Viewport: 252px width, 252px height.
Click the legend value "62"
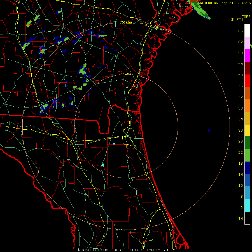[241, 42]
